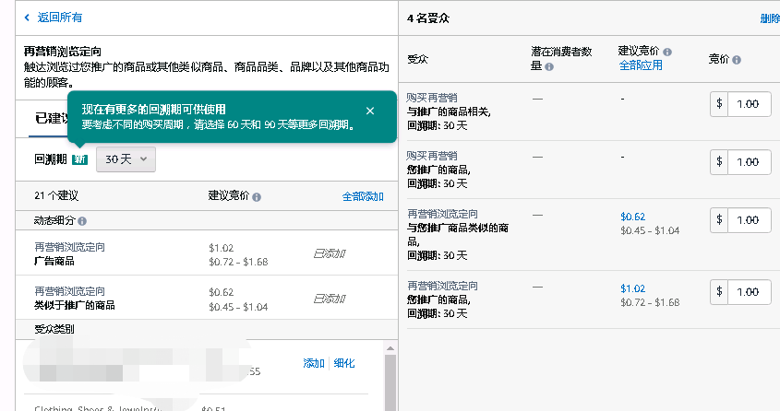Click info icon beside 潜在消费者数量
Image resolution: width=780 pixels, height=411 pixels.
[x=549, y=66]
